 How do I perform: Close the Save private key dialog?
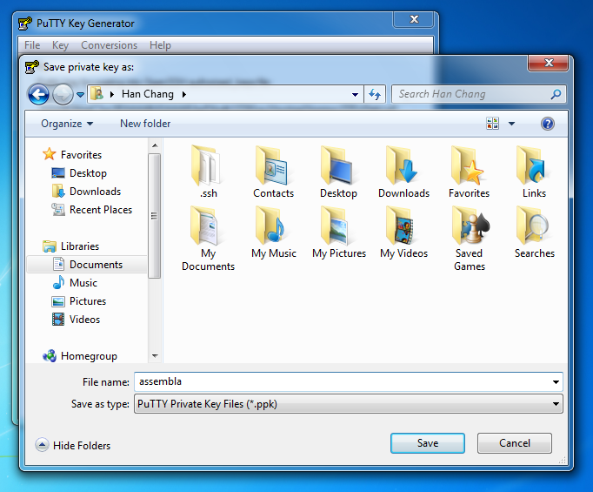tap(549, 63)
